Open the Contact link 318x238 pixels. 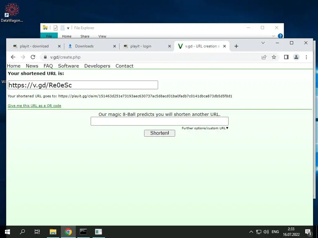pyautogui.click(x=125, y=66)
